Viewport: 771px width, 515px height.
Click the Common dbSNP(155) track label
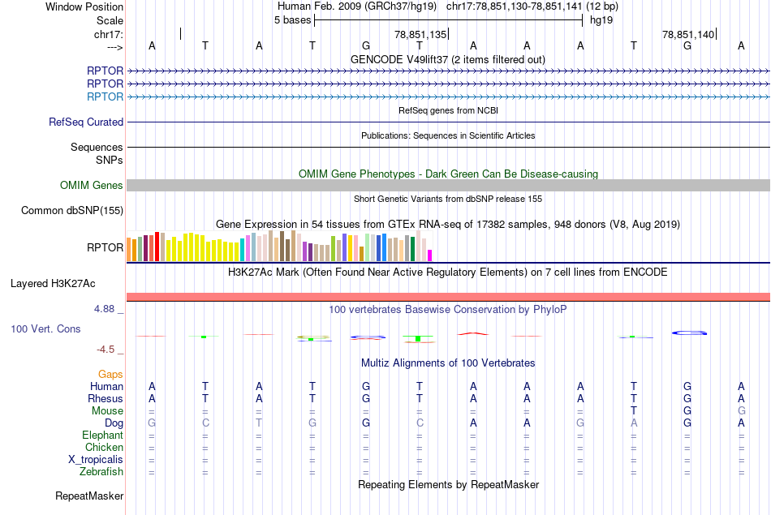pos(72,210)
